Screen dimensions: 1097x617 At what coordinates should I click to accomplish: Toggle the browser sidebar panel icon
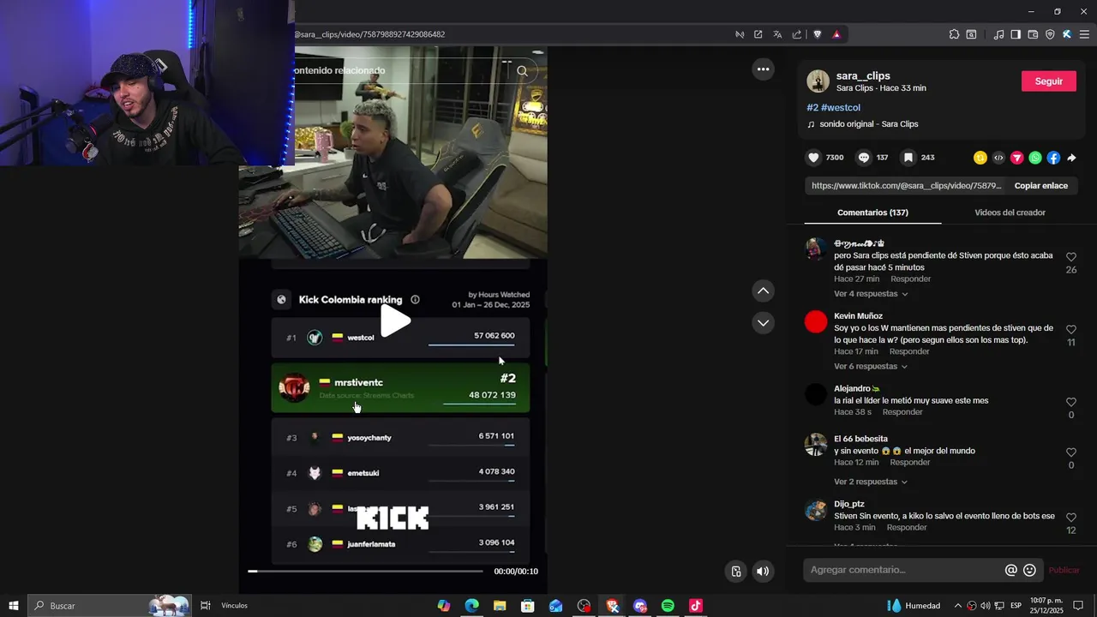pos(1016,34)
